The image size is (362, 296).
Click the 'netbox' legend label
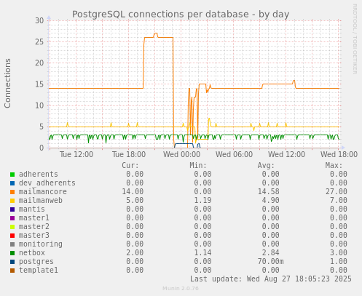coord(32,252)
